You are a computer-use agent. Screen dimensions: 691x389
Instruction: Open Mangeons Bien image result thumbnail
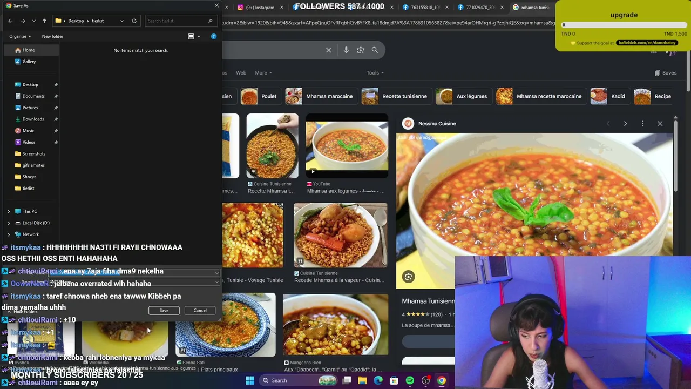(335, 325)
